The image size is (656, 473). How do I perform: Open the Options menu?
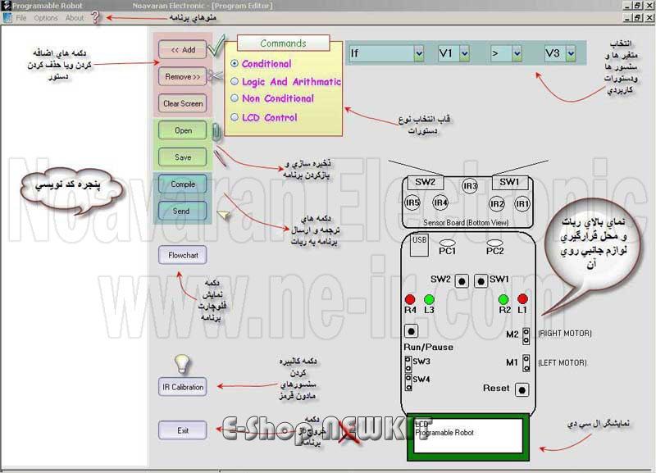46,17
